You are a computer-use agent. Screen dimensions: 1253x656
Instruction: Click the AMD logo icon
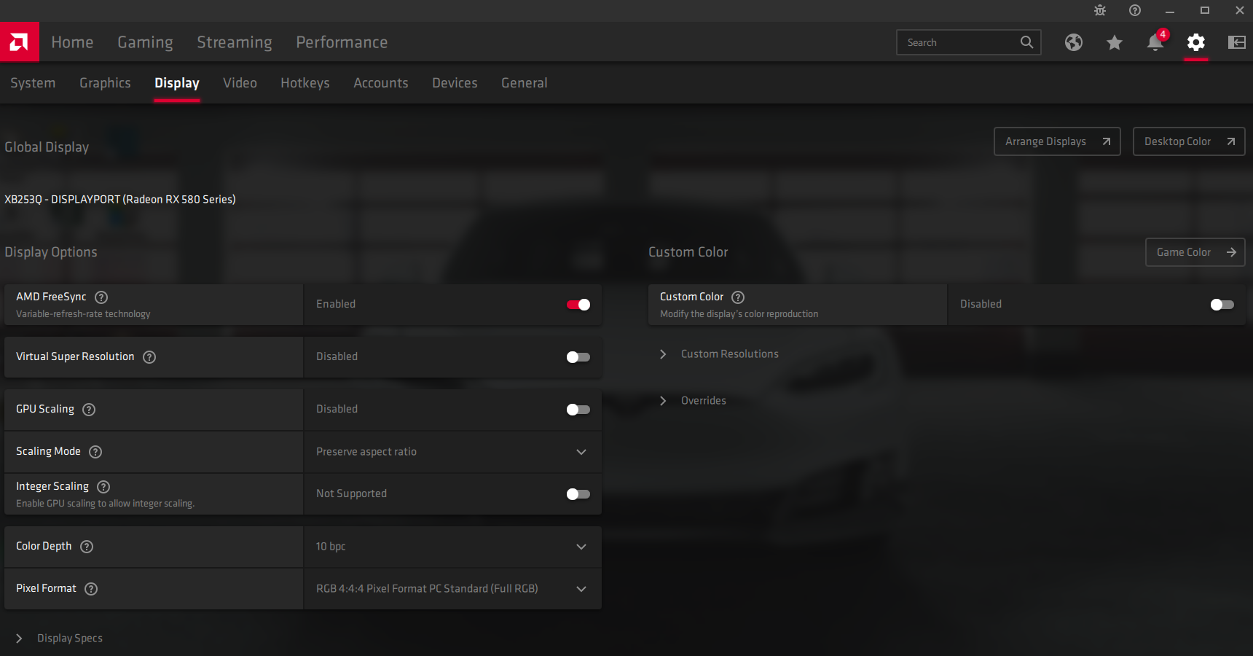(20, 42)
